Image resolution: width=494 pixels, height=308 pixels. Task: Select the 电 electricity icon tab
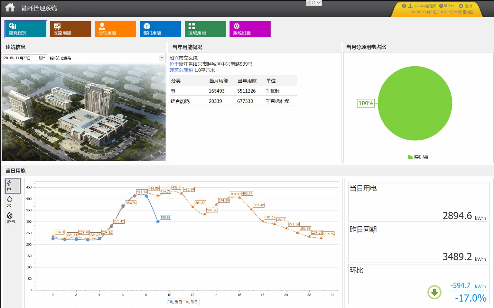tap(12, 186)
